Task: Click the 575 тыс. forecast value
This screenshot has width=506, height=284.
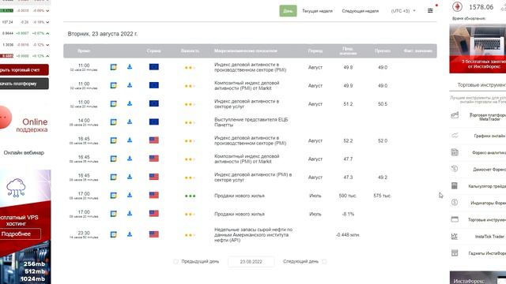Action: click(x=382, y=196)
